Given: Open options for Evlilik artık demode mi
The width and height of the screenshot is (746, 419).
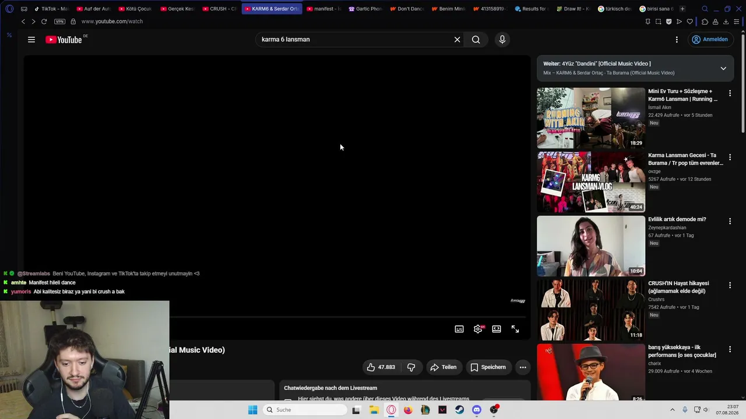Looking at the screenshot, I should 730,221.
